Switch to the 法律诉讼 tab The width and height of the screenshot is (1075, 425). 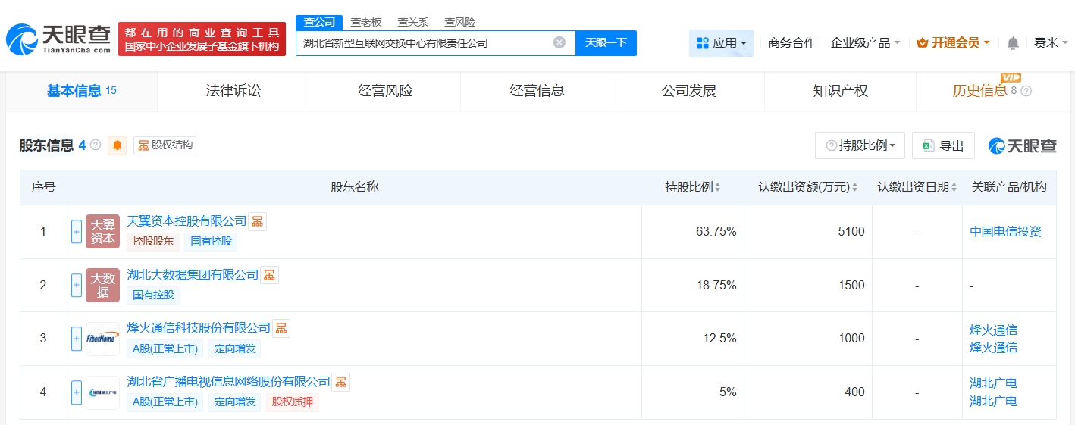[233, 91]
